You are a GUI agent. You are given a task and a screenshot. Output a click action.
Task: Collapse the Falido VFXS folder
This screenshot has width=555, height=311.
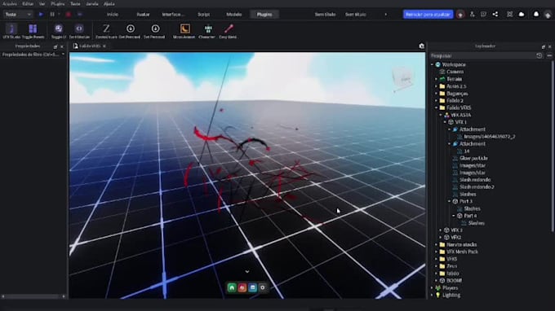(437, 107)
